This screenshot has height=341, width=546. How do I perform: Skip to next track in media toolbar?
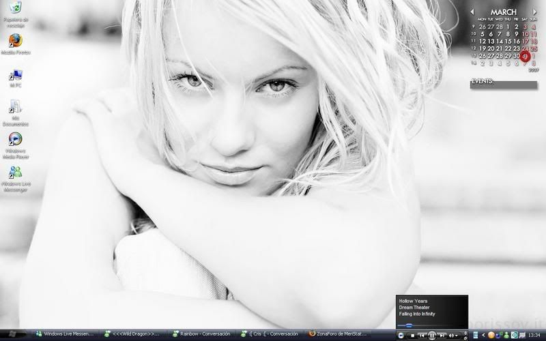442,335
